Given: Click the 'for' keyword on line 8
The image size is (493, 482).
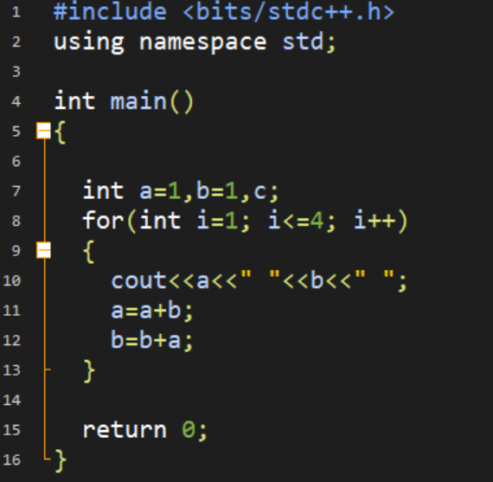Looking at the screenshot, I should [103, 221].
